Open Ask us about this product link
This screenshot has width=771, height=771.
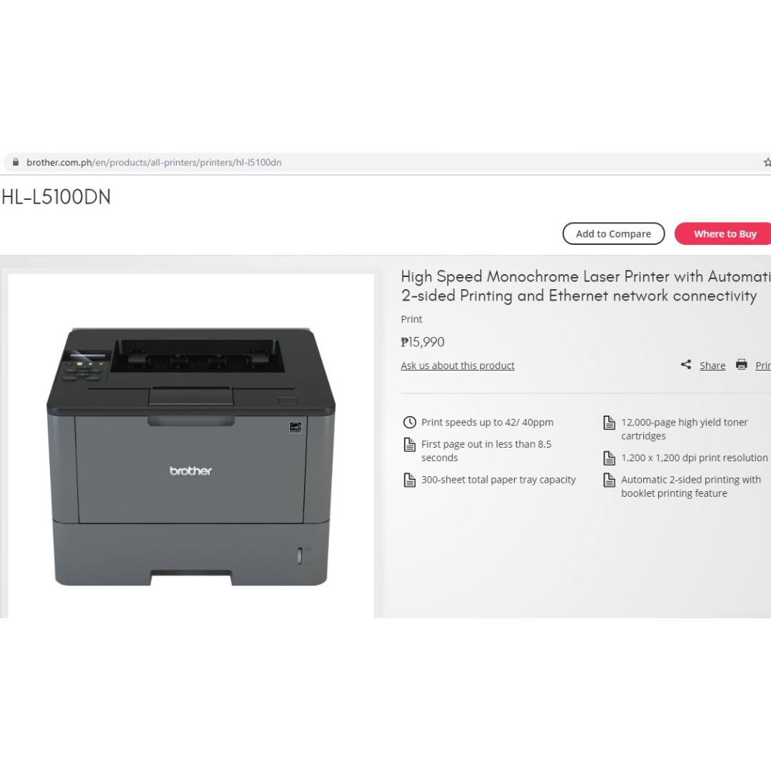458,366
